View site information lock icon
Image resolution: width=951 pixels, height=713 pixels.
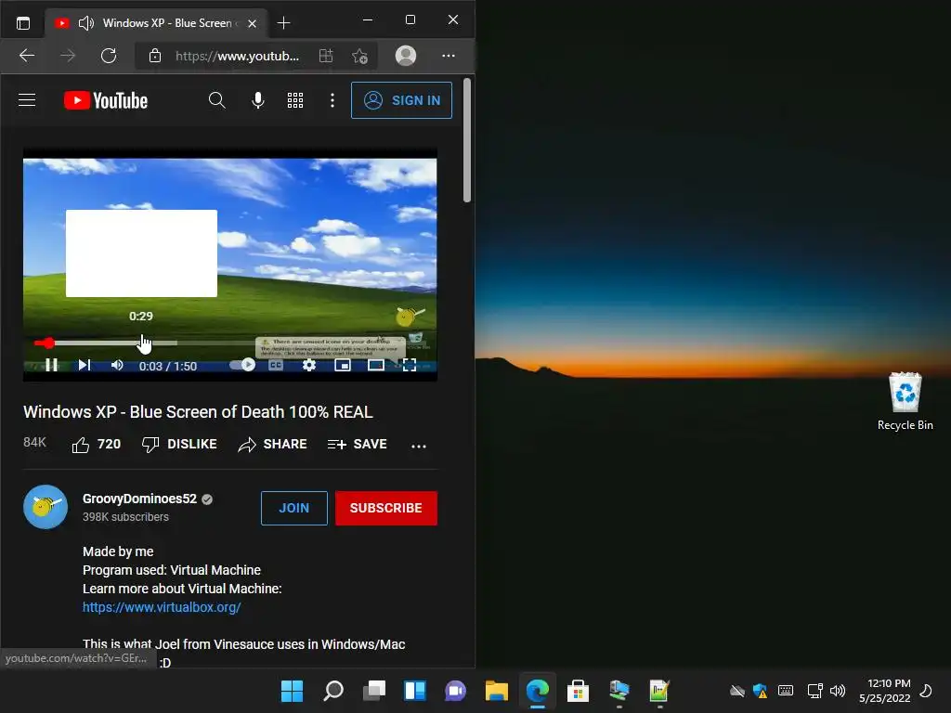click(x=155, y=56)
